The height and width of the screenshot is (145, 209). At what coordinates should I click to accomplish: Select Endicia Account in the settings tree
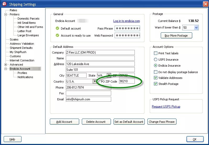[x=20, y=69]
